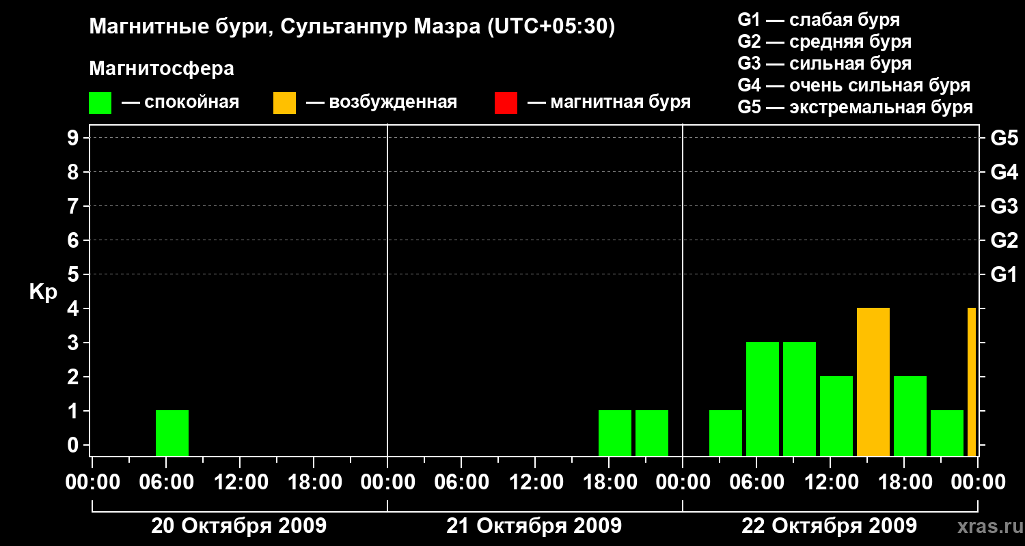The image size is (1025, 546).
Task: Select the lone green bar on 20 October
Action: (172, 433)
